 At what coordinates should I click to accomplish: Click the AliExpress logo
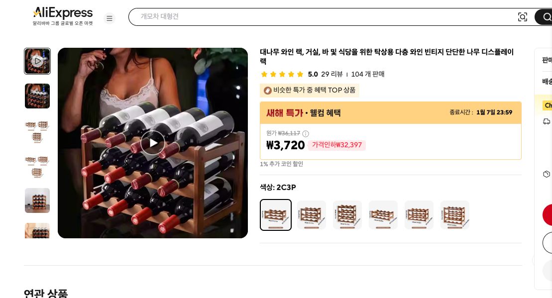(62, 13)
